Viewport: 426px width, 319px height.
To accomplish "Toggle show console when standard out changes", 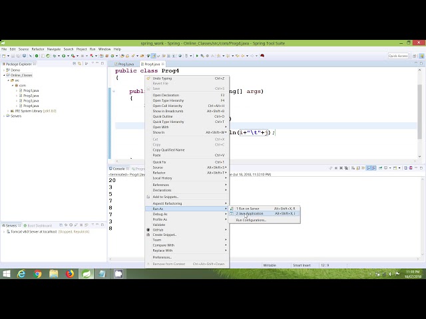I will [369, 168].
